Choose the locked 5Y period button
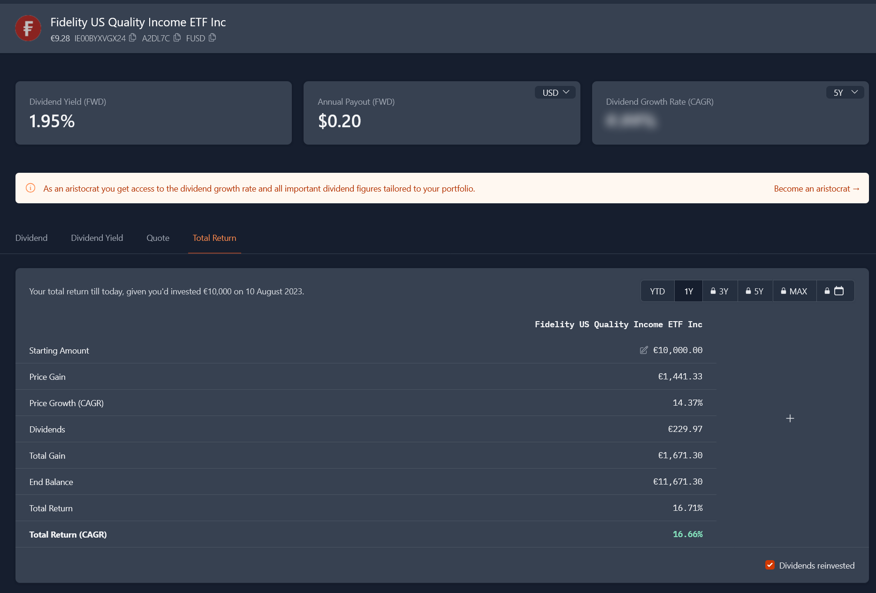The image size is (876, 593). click(755, 291)
